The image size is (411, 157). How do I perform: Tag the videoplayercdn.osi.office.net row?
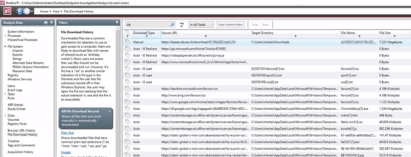coord(127,55)
